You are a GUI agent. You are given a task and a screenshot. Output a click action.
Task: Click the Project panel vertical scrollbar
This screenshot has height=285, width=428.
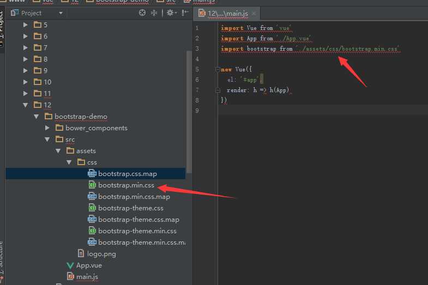(x=189, y=112)
